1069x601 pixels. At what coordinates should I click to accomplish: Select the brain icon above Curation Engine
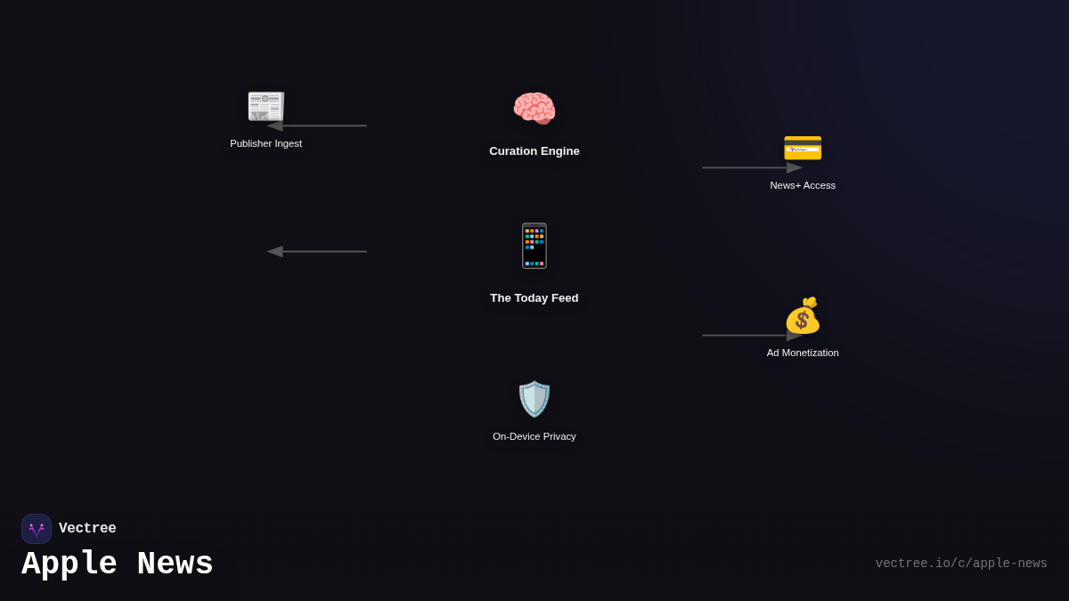[534, 110]
